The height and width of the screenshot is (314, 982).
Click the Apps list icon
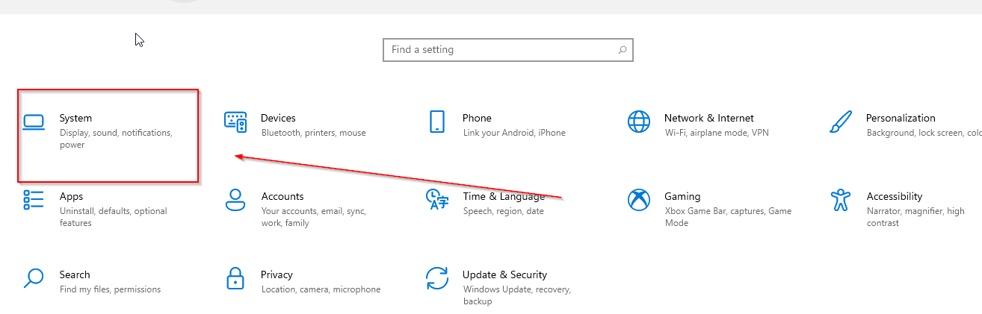click(x=34, y=200)
